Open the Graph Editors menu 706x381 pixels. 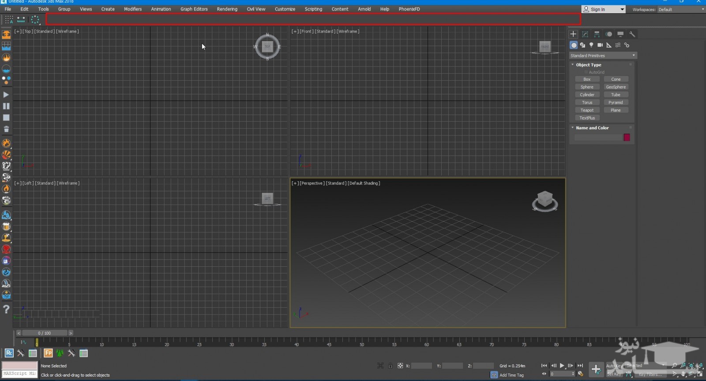pos(194,9)
